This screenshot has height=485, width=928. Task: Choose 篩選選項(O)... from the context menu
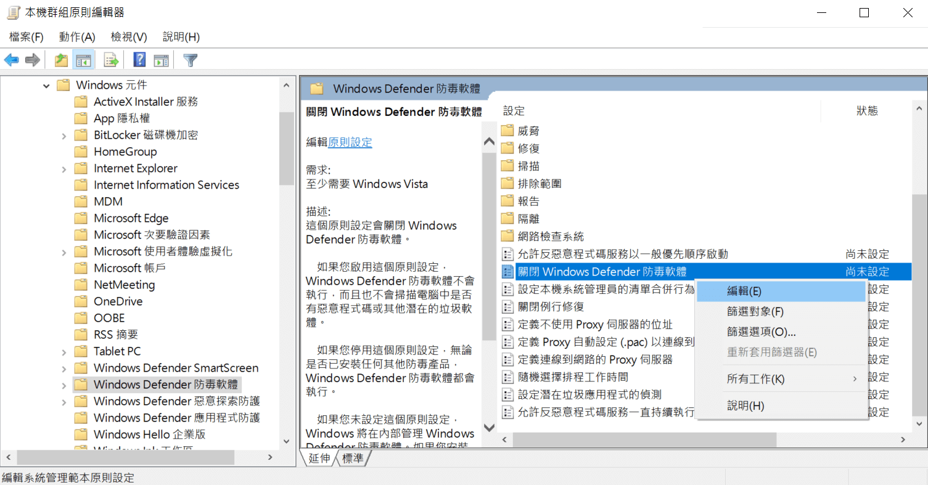[782, 332]
